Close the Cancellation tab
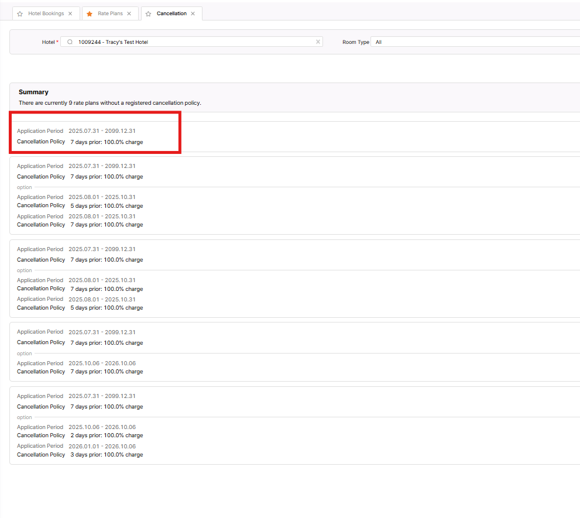Image resolution: width=580 pixels, height=518 pixels. coord(193,13)
